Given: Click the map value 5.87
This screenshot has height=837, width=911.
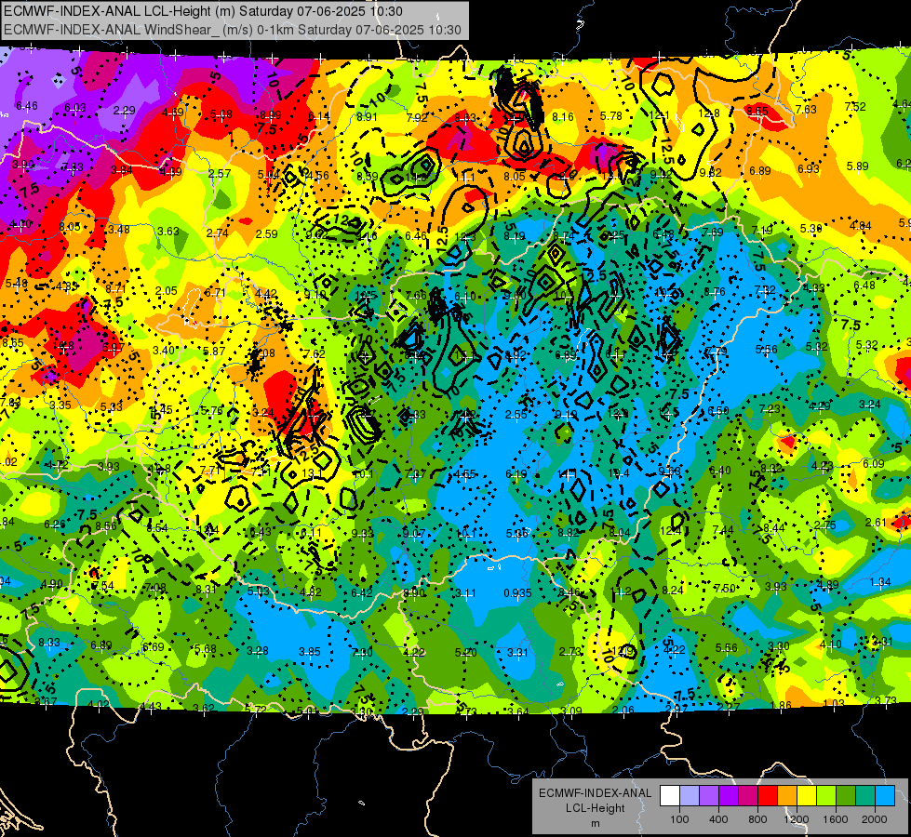Looking at the screenshot, I should point(214,351).
